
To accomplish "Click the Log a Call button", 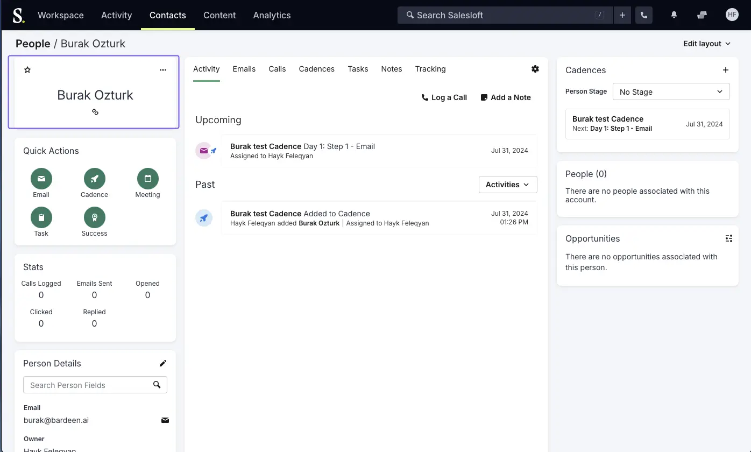I will click(x=444, y=97).
